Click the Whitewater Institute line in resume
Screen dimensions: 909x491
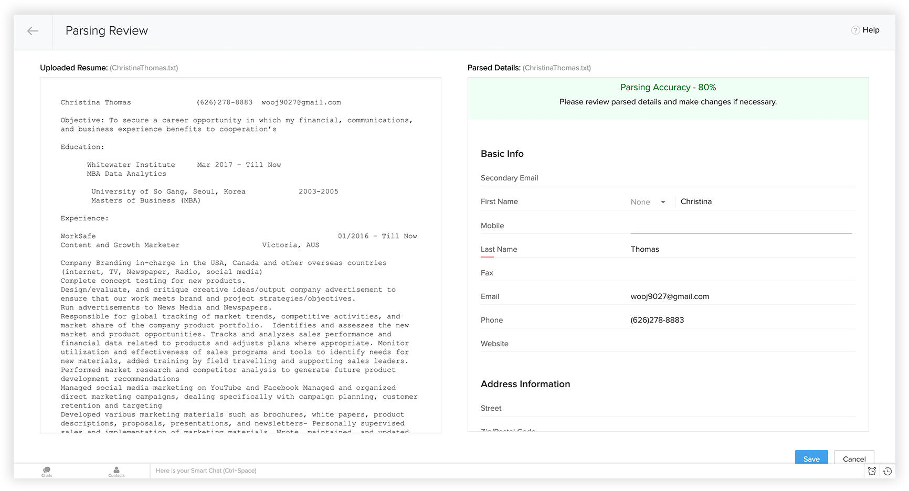click(x=131, y=165)
